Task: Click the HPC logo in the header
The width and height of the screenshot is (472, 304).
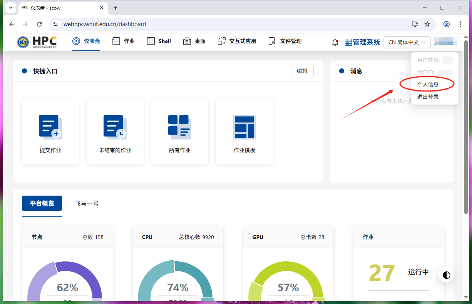Action: tap(37, 42)
